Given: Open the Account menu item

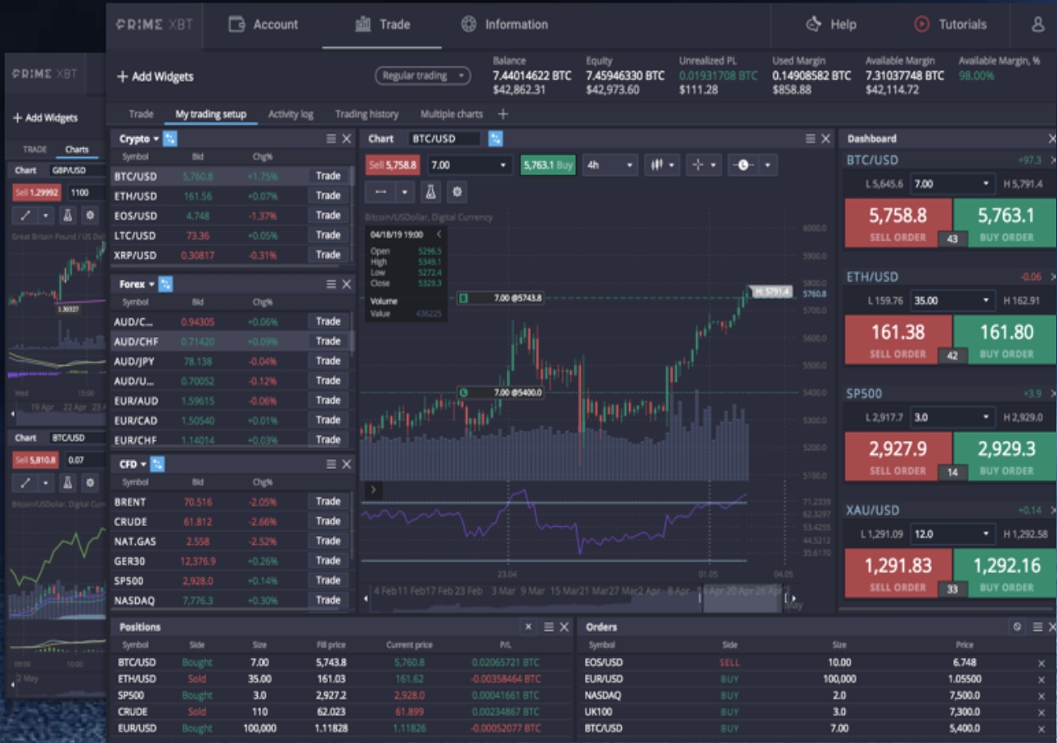Looking at the screenshot, I should pyautogui.click(x=263, y=25).
